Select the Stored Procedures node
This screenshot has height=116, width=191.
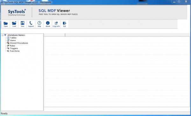[19, 43]
